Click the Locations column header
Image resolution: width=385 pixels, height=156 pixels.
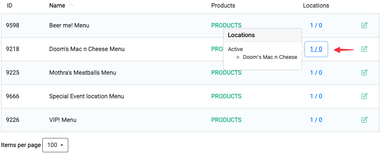316,5
